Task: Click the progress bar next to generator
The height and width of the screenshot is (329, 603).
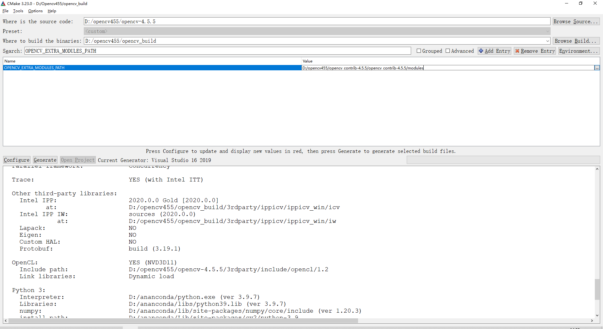Action: point(503,160)
